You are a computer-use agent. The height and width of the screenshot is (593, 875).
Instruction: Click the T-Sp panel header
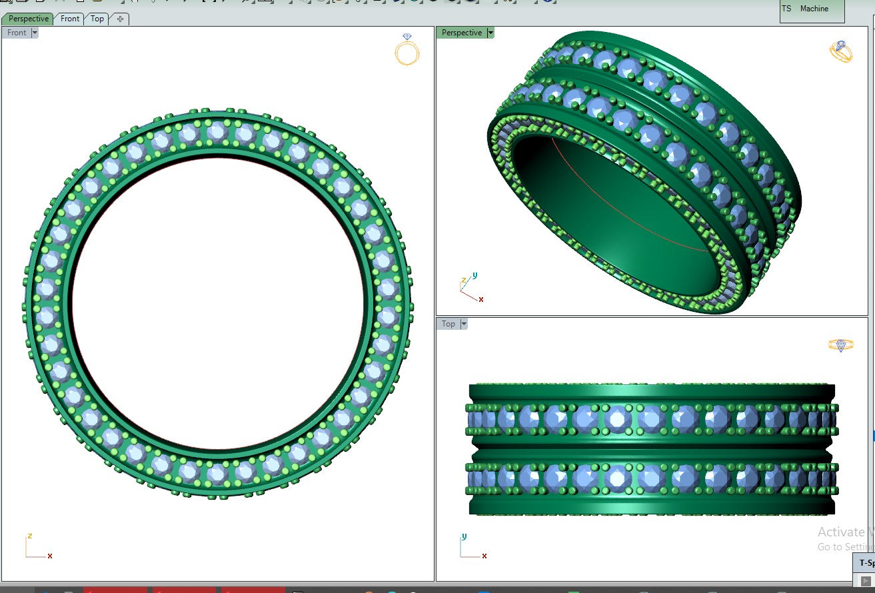pyautogui.click(x=865, y=562)
